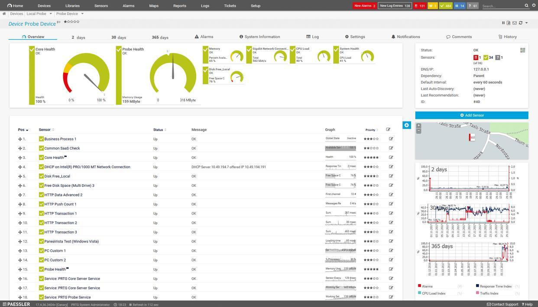
Task: Open the Settings tab
Action: (355, 37)
